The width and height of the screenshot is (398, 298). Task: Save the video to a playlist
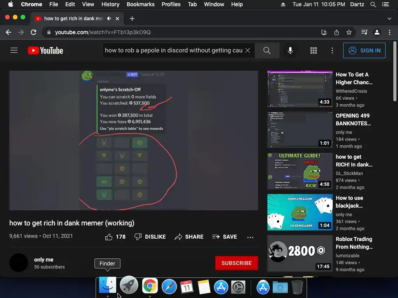click(225, 237)
